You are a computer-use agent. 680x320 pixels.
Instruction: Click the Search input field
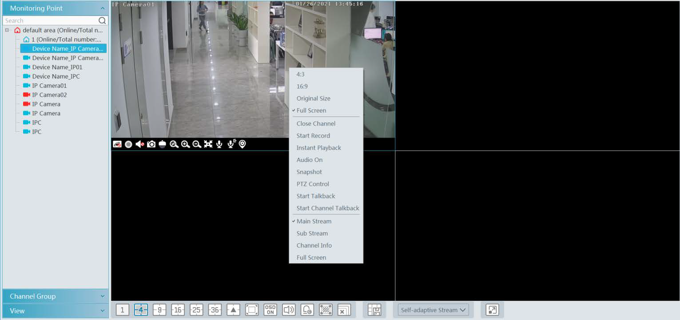click(51, 21)
